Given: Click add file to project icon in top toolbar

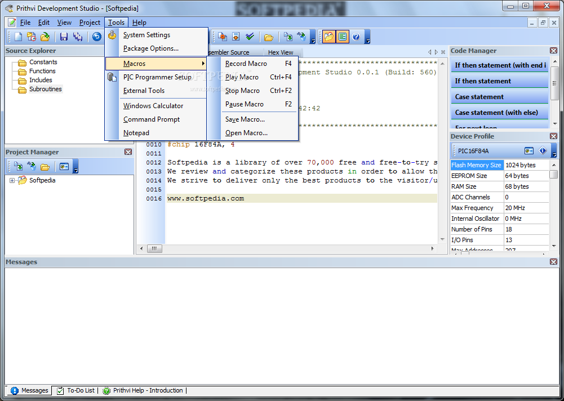Looking at the screenshot, I should pos(288,36).
